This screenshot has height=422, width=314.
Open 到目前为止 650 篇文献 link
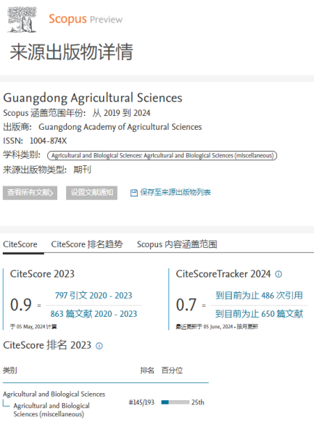pyautogui.click(x=259, y=314)
